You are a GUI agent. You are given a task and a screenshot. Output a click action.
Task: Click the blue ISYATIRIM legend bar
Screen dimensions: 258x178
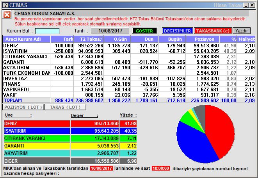[37, 131]
